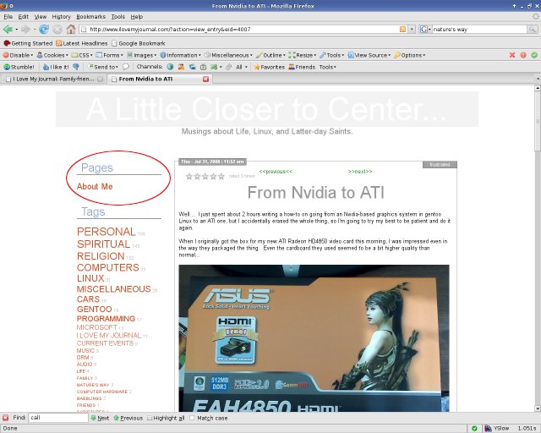Viewport: 541px width, 433px height.
Task: Select the globe channel icon
Action: [170, 67]
